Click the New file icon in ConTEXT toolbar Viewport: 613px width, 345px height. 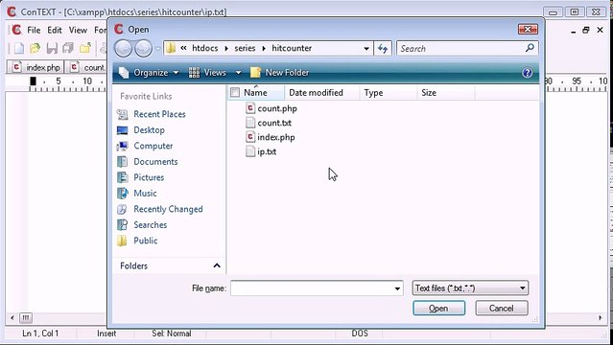pos(19,48)
